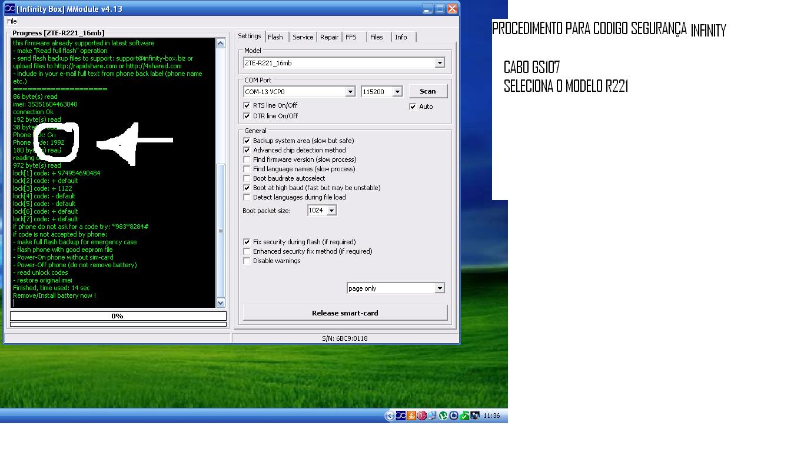Open the 115200 baud rate dropdown
This screenshot has height=452, width=804.
397,92
